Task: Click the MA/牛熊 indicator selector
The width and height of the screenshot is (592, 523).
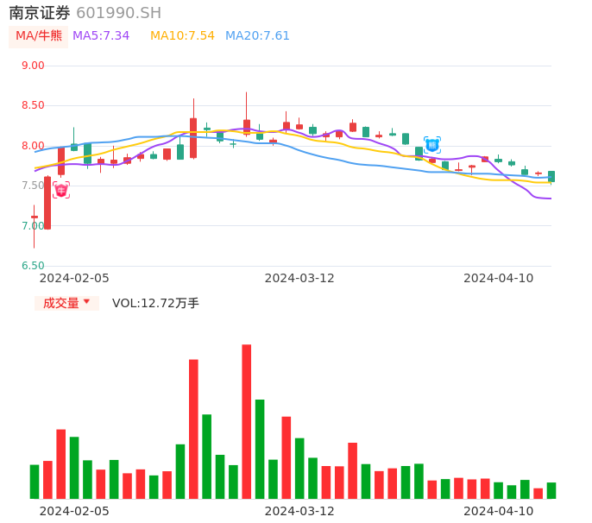Action: tap(39, 36)
